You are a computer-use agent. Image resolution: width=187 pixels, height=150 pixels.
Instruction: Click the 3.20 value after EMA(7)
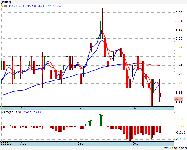60,6
